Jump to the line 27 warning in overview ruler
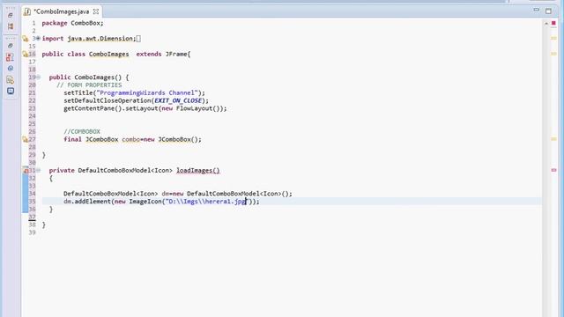 point(553,139)
